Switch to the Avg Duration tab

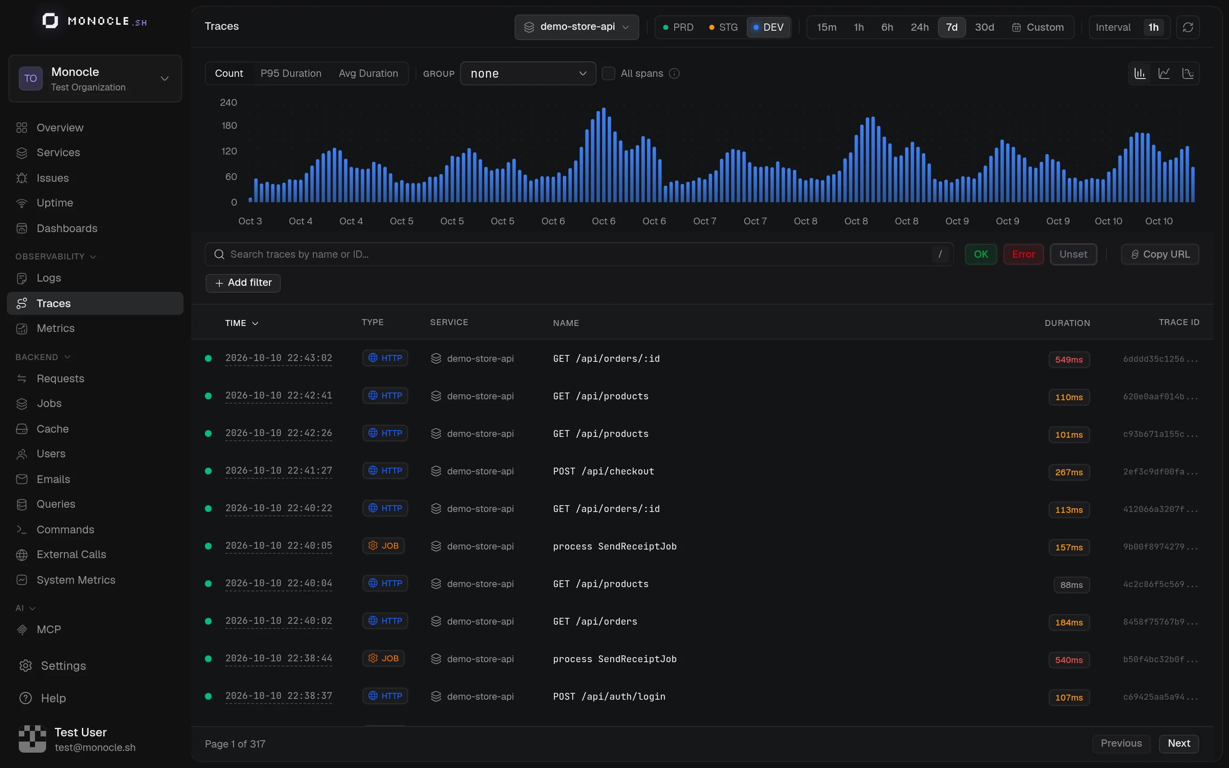coord(368,74)
